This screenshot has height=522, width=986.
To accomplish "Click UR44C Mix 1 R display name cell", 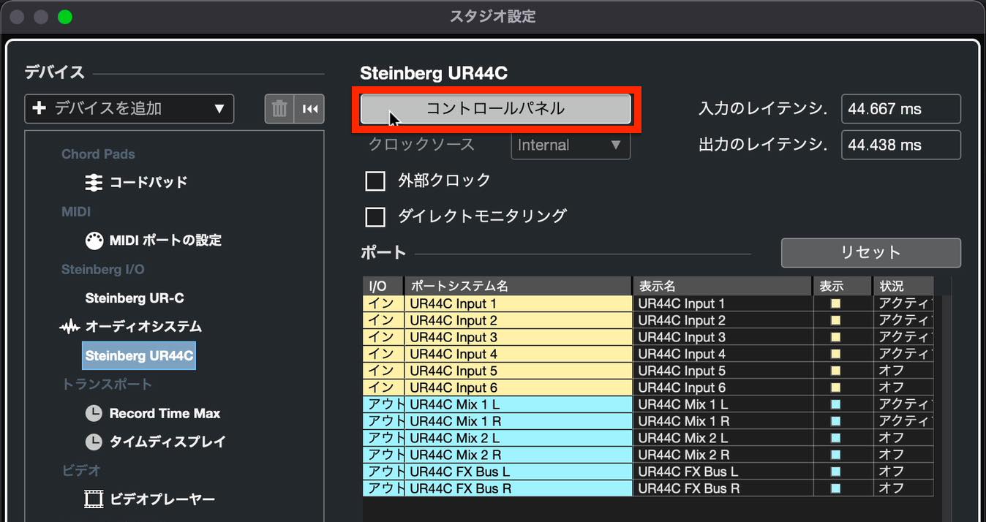I will pyautogui.click(x=723, y=421).
